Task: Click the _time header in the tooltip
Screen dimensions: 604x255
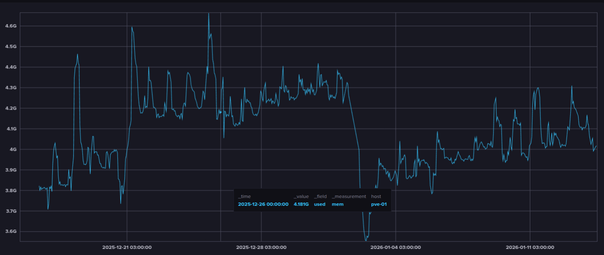Action: click(x=244, y=197)
